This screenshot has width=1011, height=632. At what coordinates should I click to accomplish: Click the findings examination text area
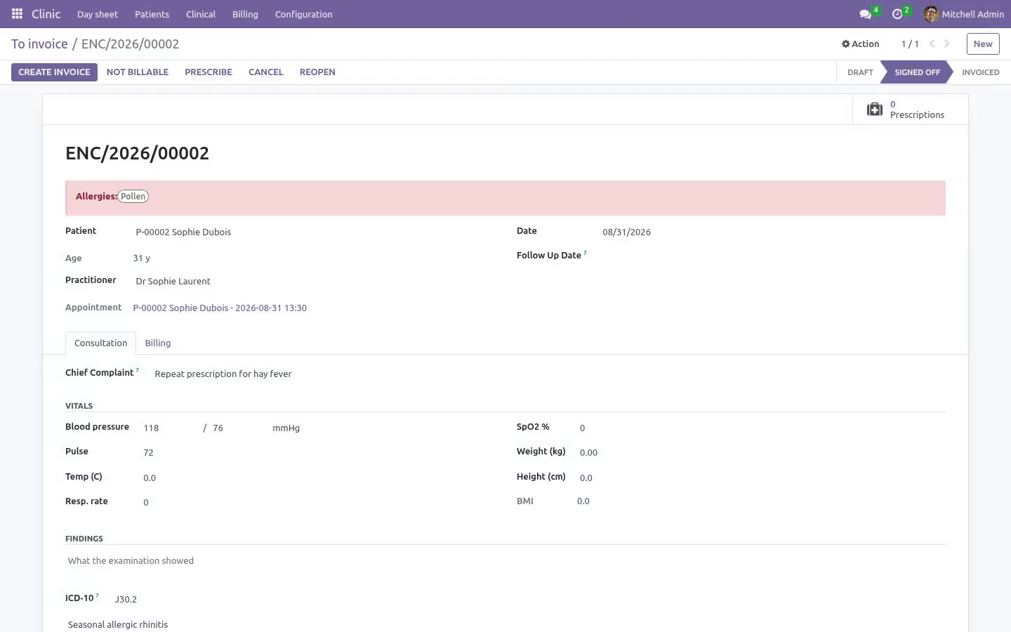[505, 560]
